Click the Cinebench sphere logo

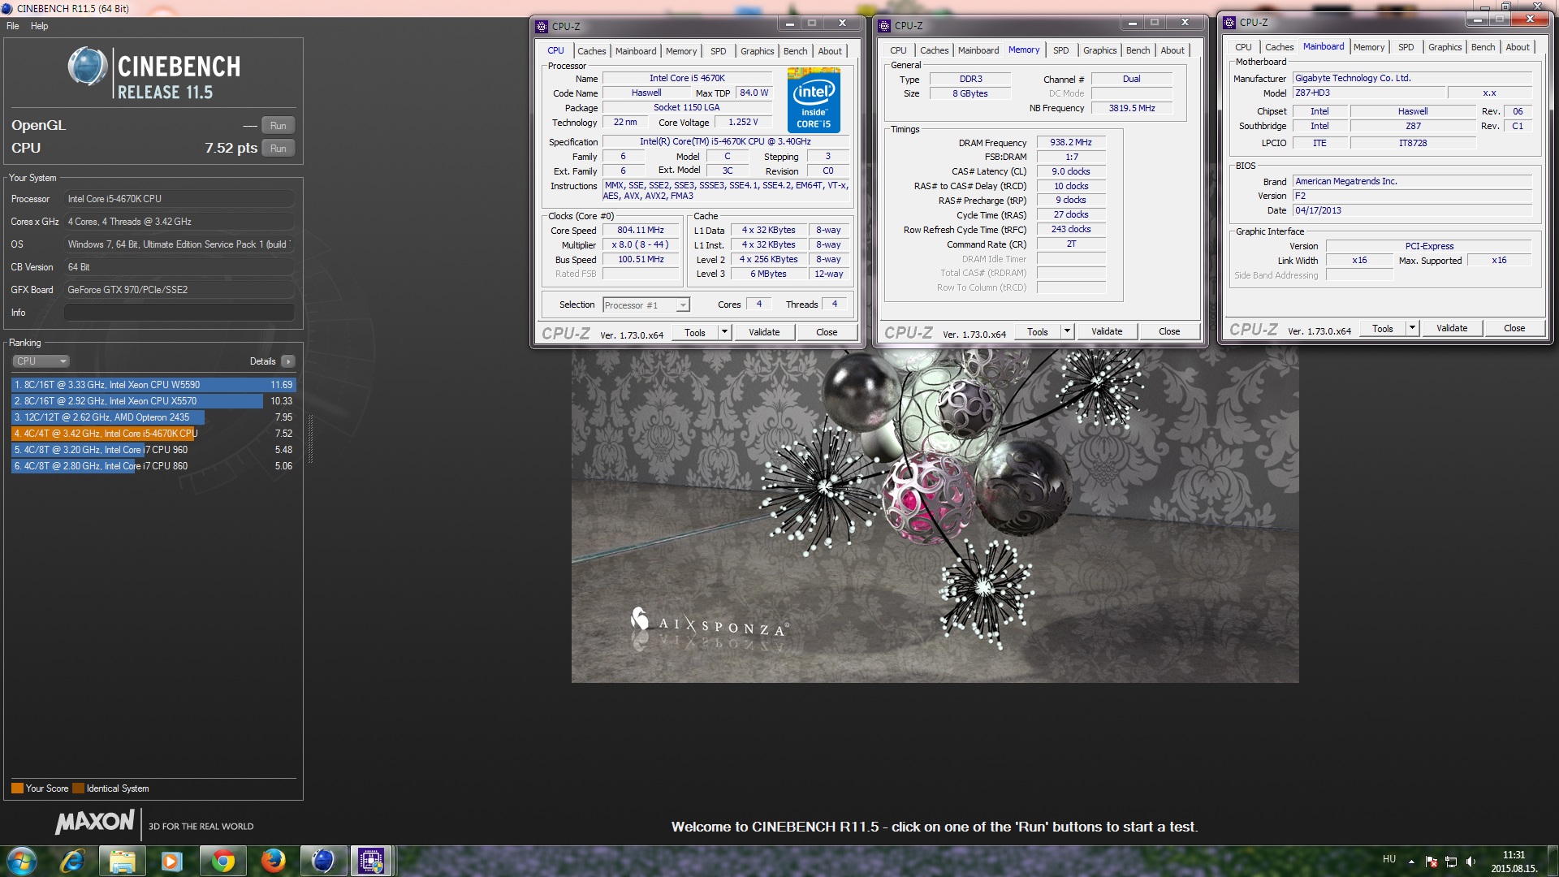(x=87, y=67)
